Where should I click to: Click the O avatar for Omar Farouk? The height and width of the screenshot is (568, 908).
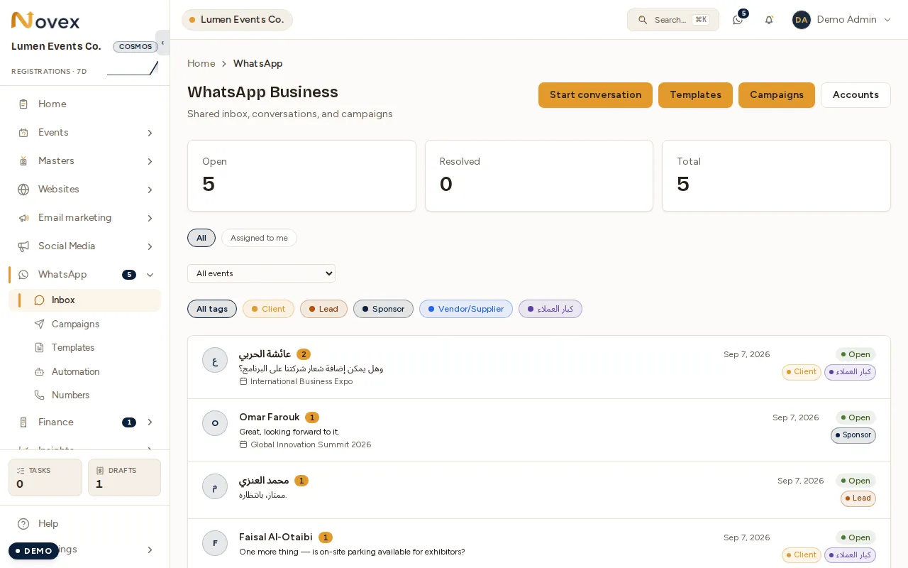coord(215,423)
